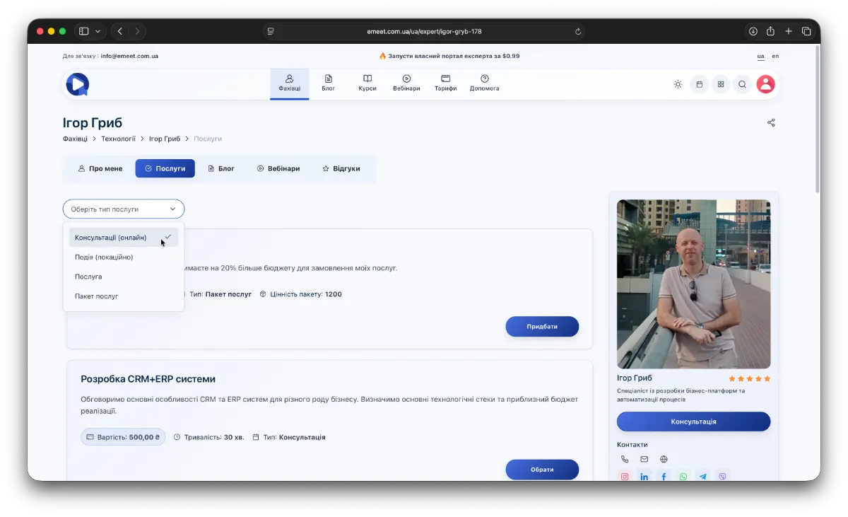Open the calendar icon in the header
This screenshot has width=848, height=517.
click(x=699, y=84)
